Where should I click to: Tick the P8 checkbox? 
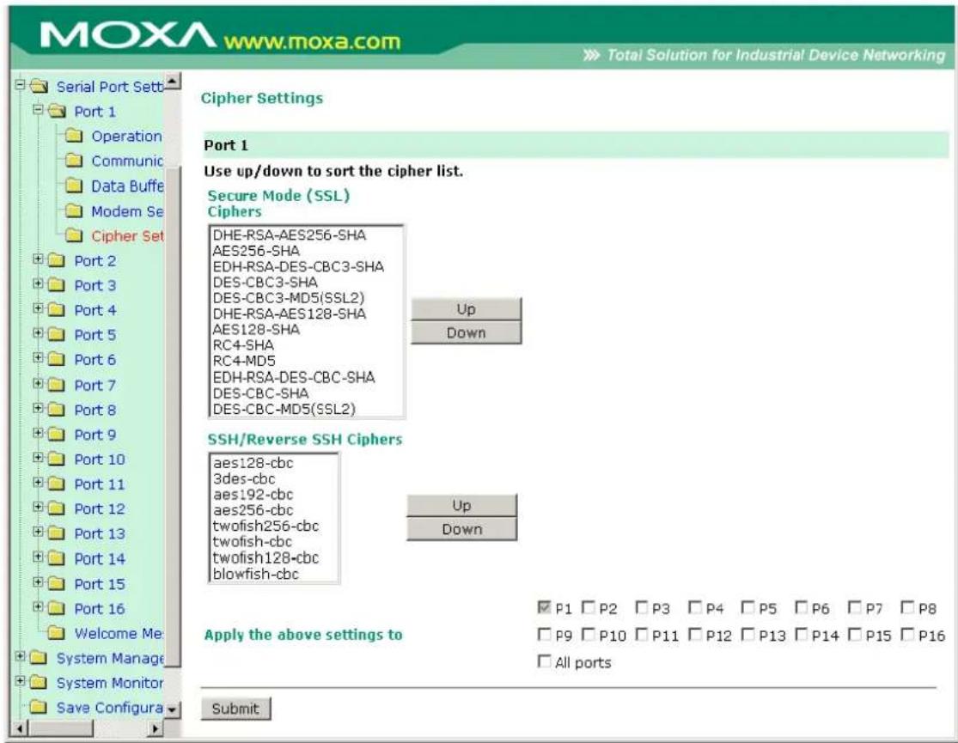(907, 607)
